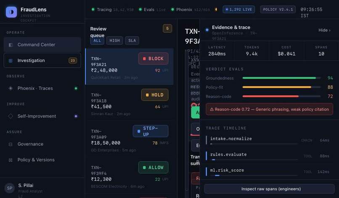Viewport: 339px width, 198px height.
Task: Click the warning triangle in Reason-code alert
Action: [212, 109]
